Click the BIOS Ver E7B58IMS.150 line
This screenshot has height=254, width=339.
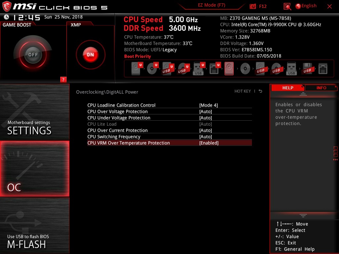246,50
